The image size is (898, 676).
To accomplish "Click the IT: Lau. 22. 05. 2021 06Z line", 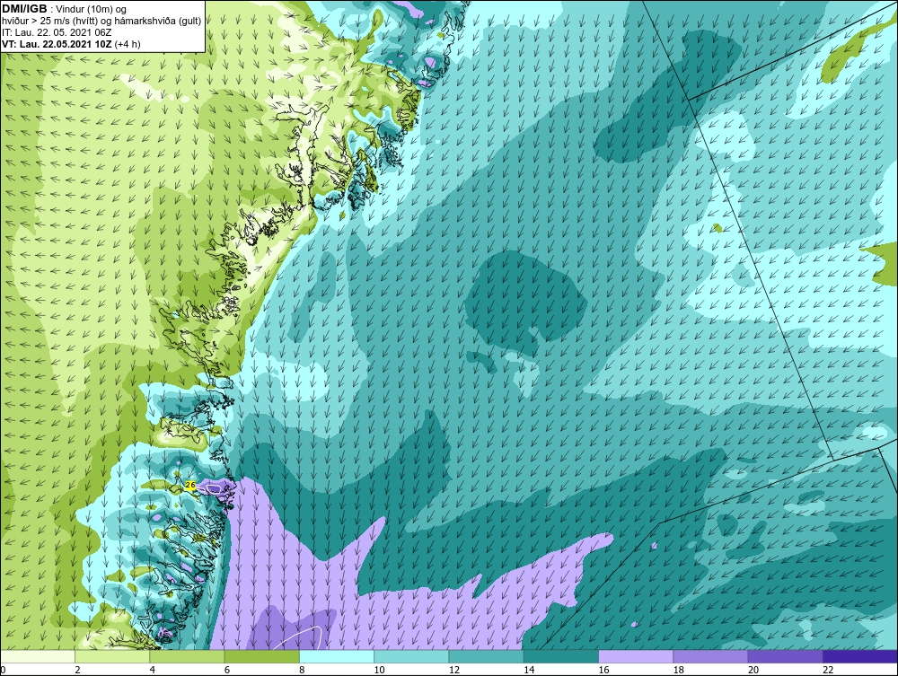I will click(57, 32).
